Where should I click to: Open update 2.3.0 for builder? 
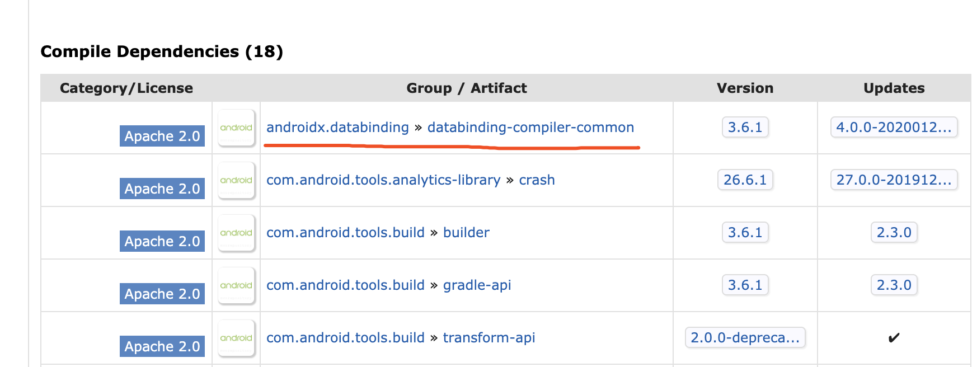894,232
